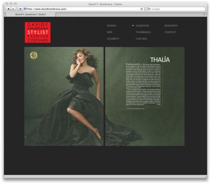Zoom the window with the green button

(x=15, y=4)
